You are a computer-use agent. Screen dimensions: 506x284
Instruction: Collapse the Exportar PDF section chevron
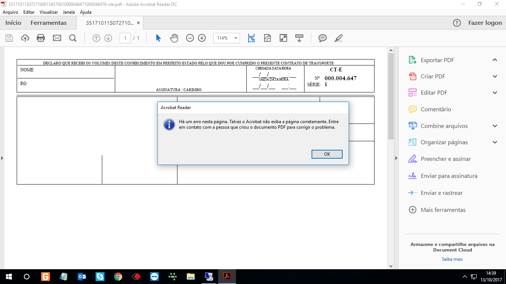pyautogui.click(x=495, y=60)
